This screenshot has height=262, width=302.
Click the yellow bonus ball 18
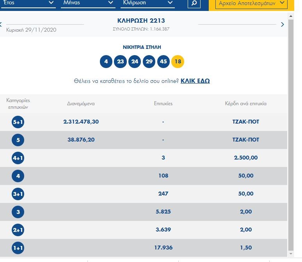pyautogui.click(x=178, y=61)
